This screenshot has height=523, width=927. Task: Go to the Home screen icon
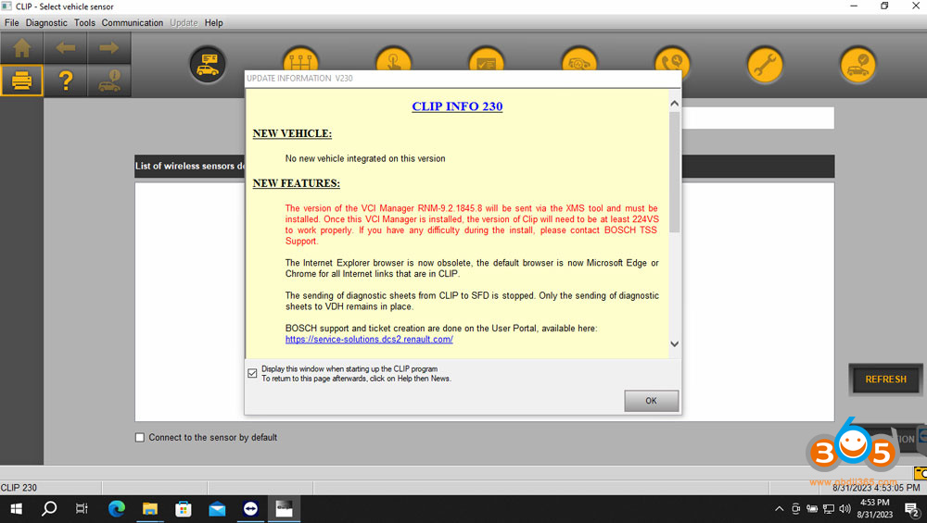[22, 48]
